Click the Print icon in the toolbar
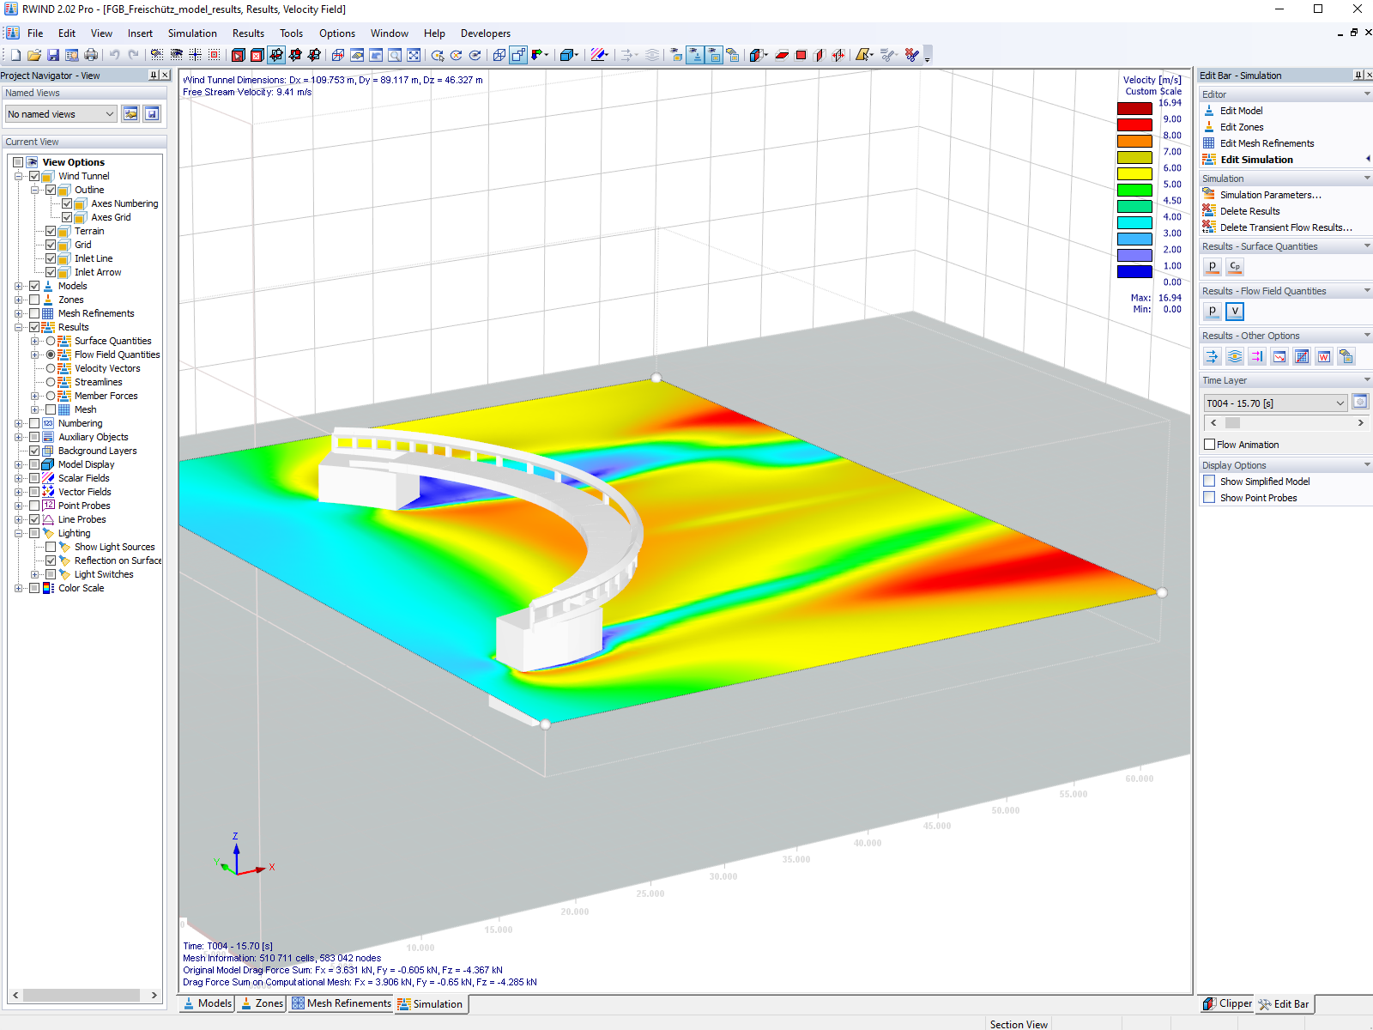Viewport: 1373px width, 1030px height. [x=92, y=54]
